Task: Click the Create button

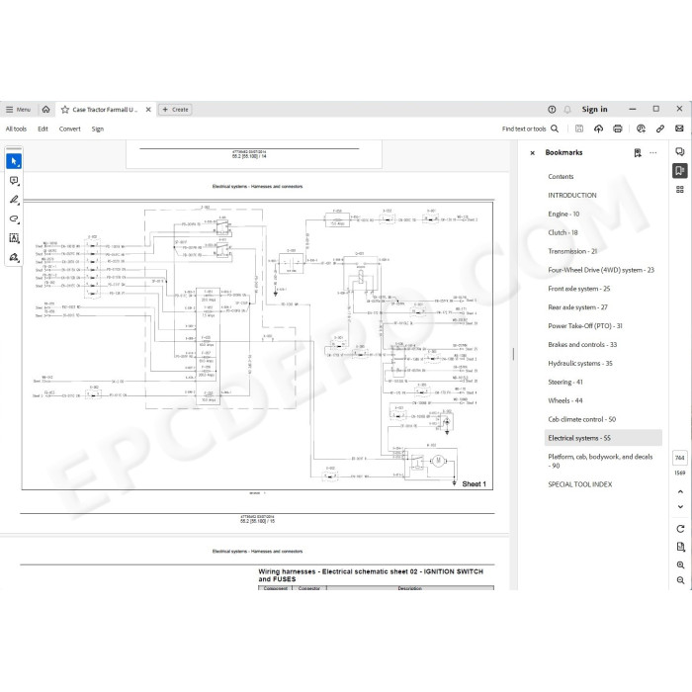Action: [175, 110]
